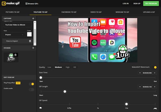Click the Start Time slider handle
Viewport: 161px width, 112px height.
point(41,77)
